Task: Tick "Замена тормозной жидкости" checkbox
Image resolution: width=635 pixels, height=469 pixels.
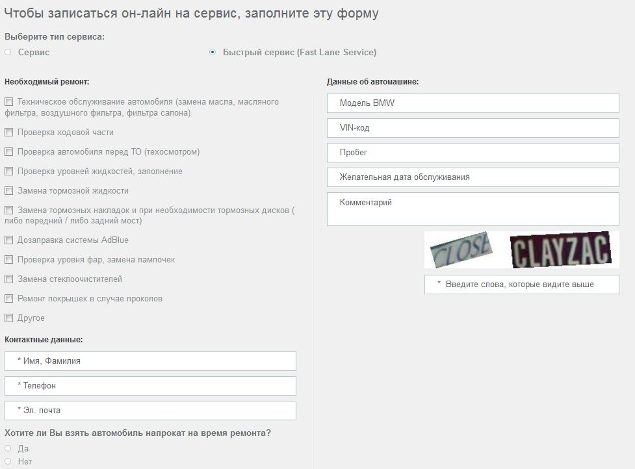Action: 8,190
